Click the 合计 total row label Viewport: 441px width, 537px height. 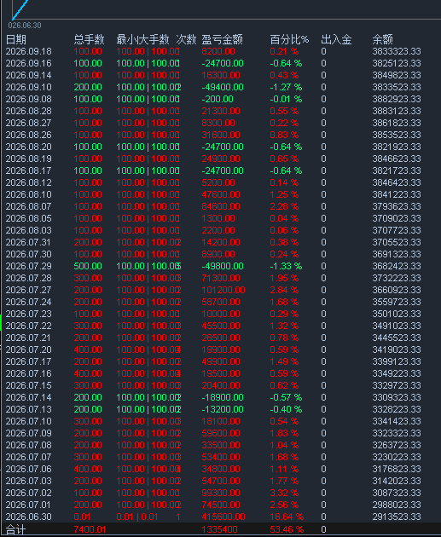[15, 529]
